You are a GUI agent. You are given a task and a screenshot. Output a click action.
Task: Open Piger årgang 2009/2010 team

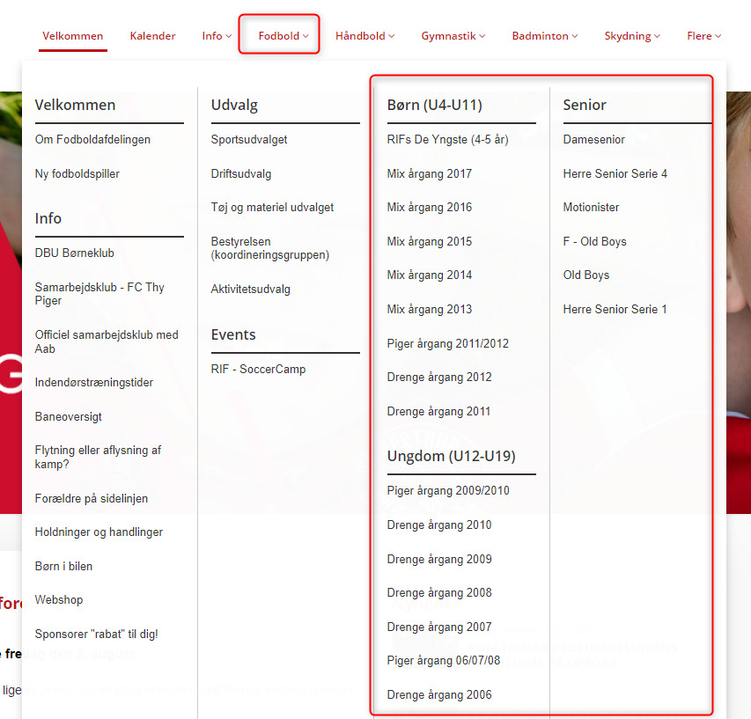[x=448, y=490]
